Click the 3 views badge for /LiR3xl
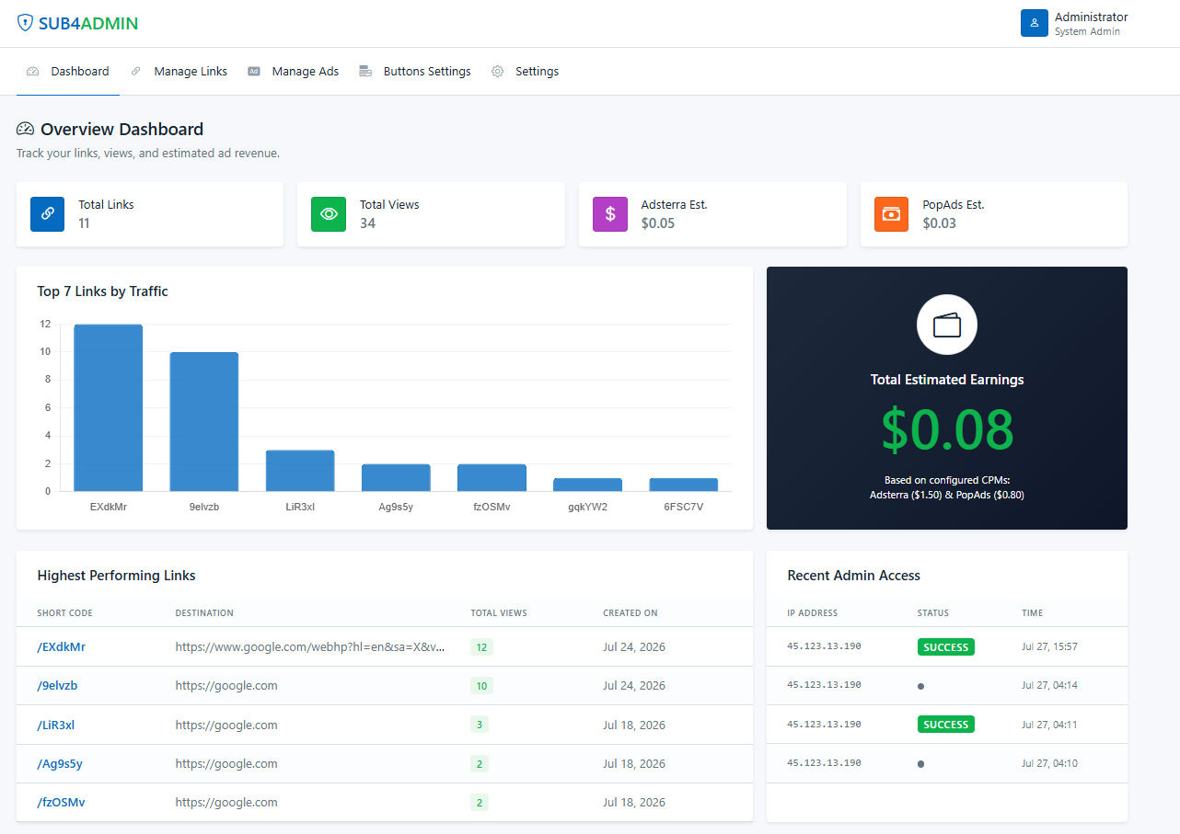This screenshot has height=834, width=1180. coord(480,725)
